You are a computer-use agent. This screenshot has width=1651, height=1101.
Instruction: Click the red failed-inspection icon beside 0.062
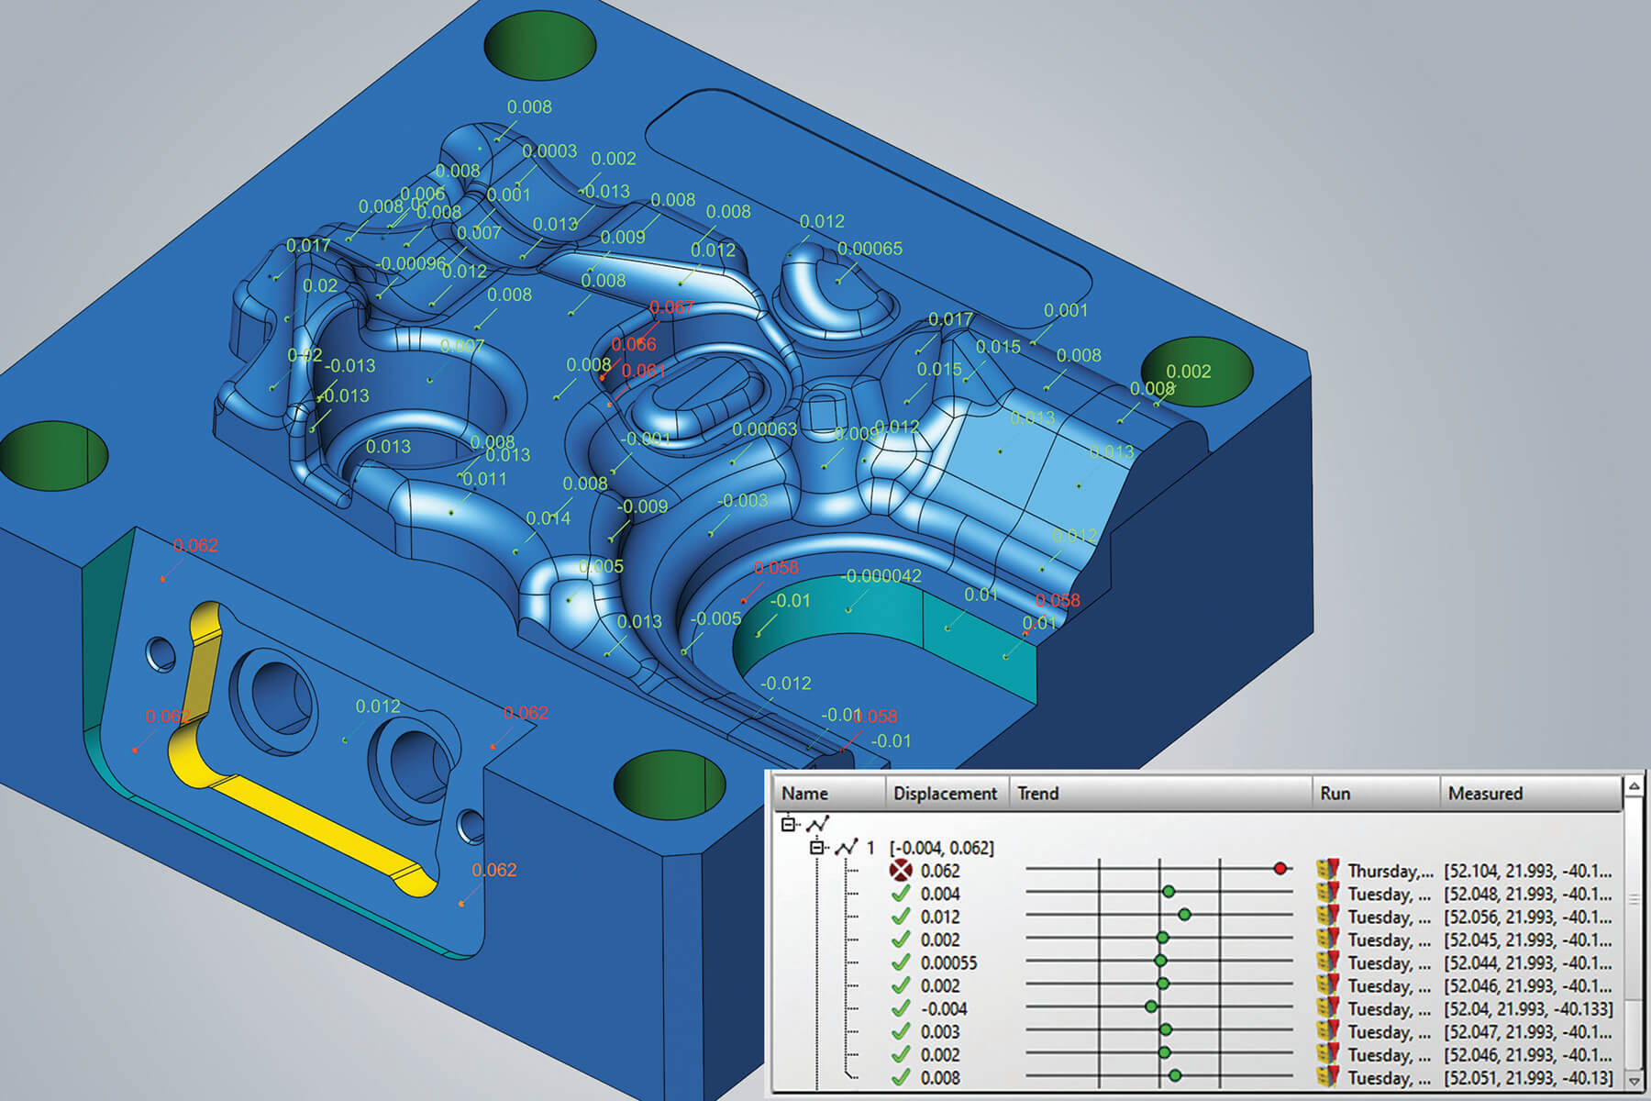pyautogui.click(x=900, y=870)
